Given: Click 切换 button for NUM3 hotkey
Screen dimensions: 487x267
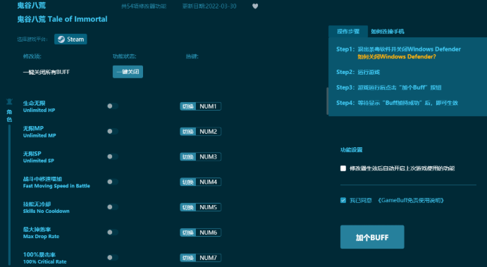Looking at the screenshot, I should (188, 157).
